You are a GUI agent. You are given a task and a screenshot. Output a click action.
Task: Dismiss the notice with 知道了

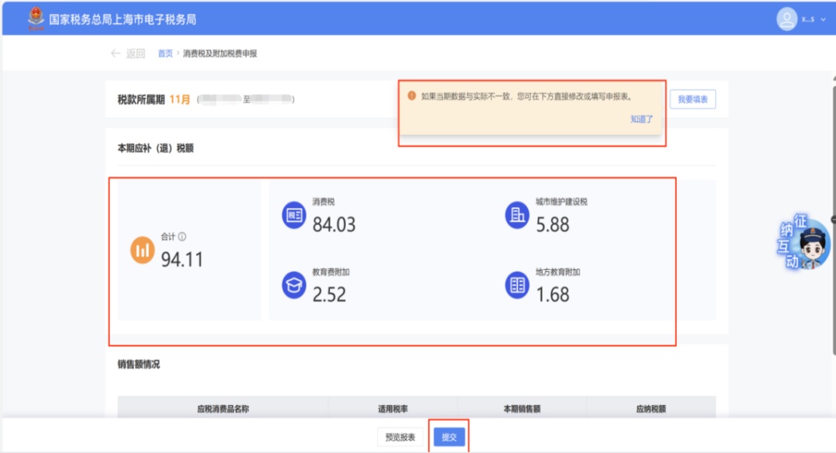pos(641,119)
